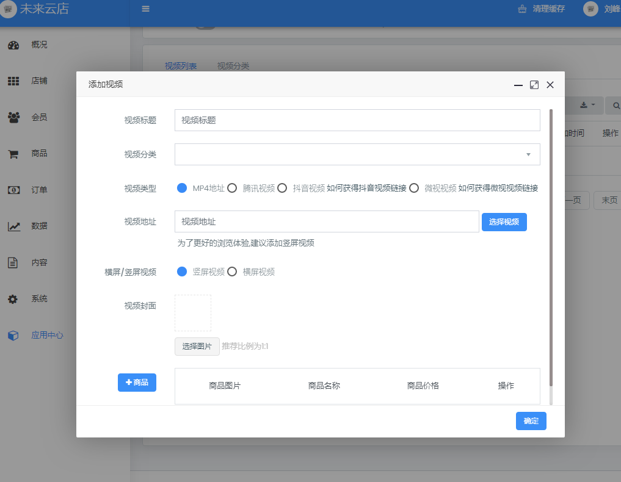
Task: Expand the 视频分类 dropdown
Action: tap(357, 154)
